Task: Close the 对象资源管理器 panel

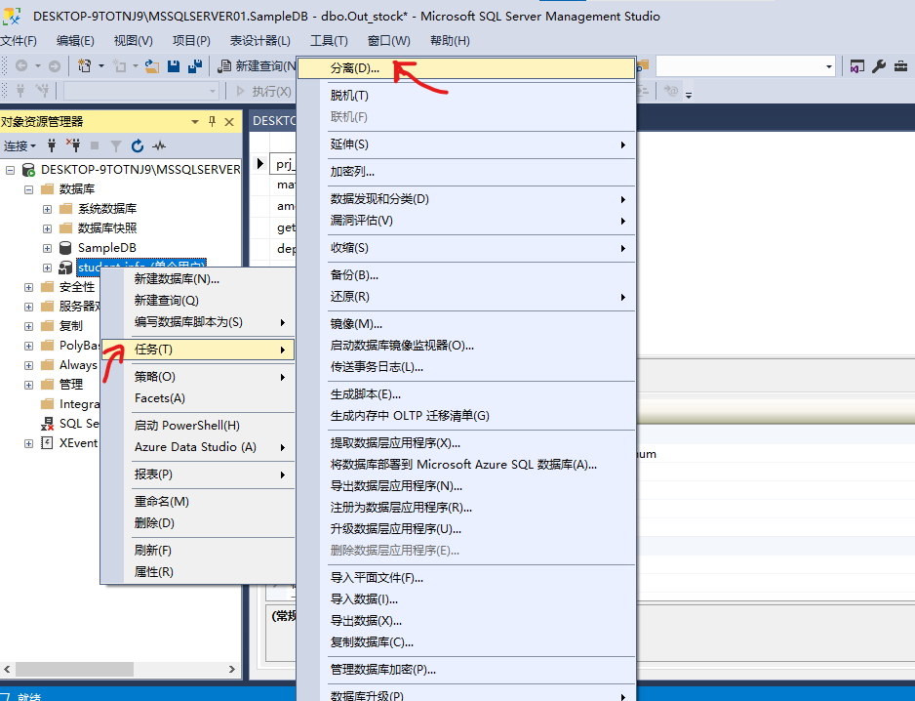Action: 229,121
